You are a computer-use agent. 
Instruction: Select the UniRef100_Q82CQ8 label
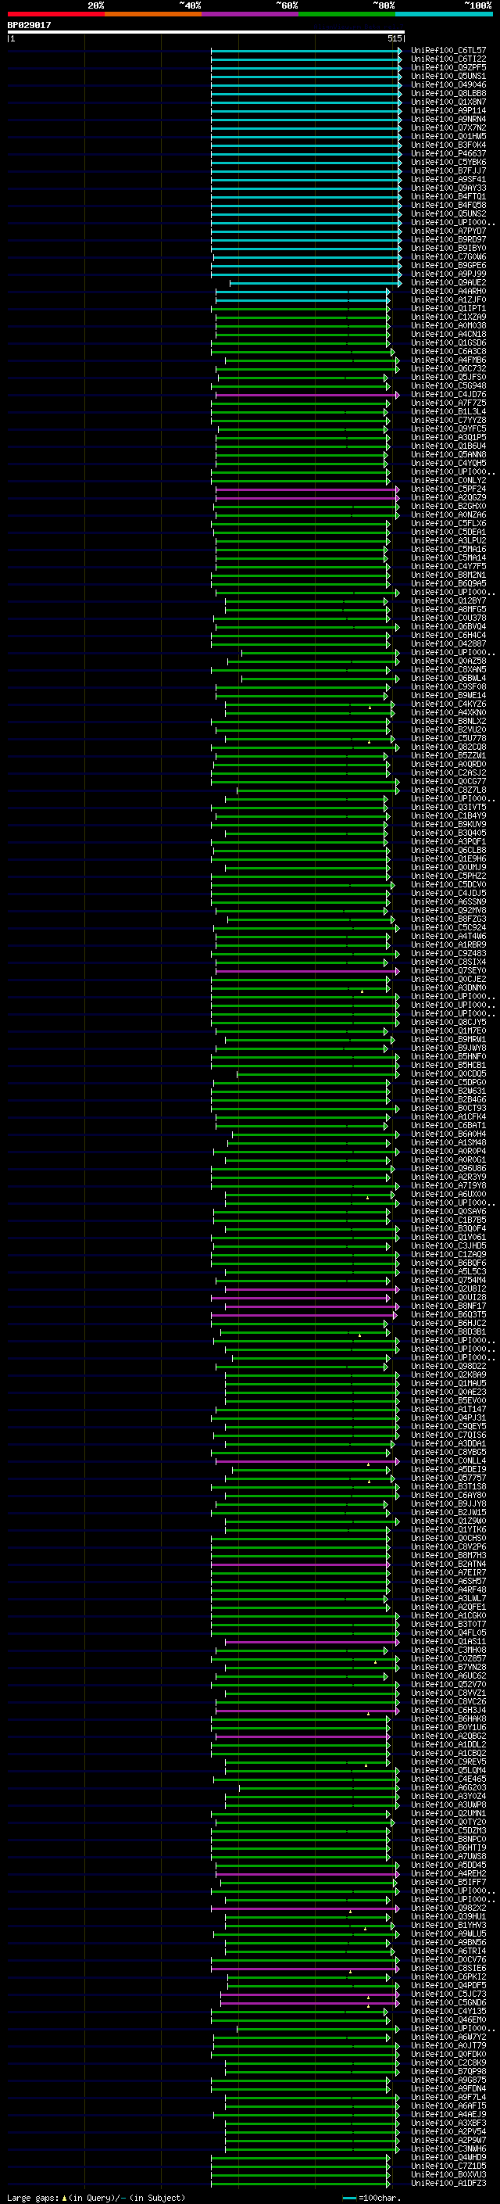coord(448,747)
